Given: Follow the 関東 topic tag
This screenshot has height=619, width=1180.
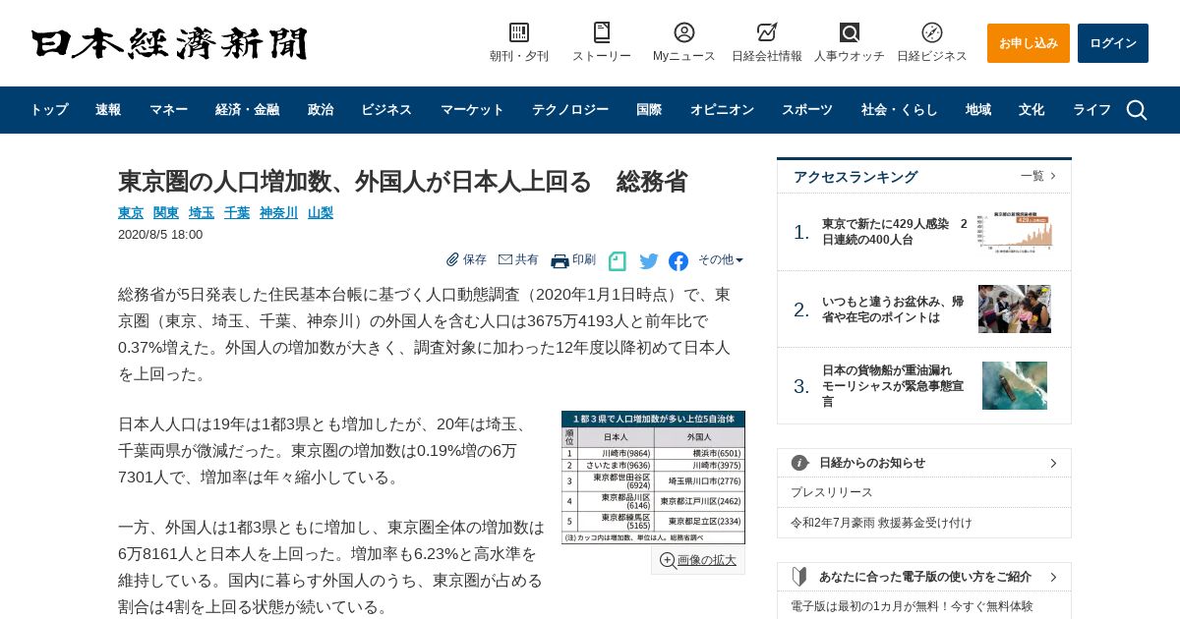Looking at the screenshot, I should (166, 212).
